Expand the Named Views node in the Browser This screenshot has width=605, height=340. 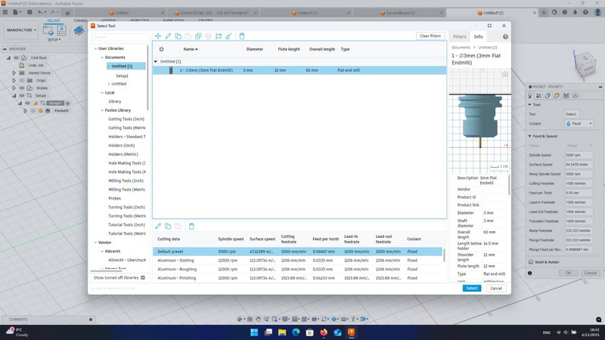[14, 73]
